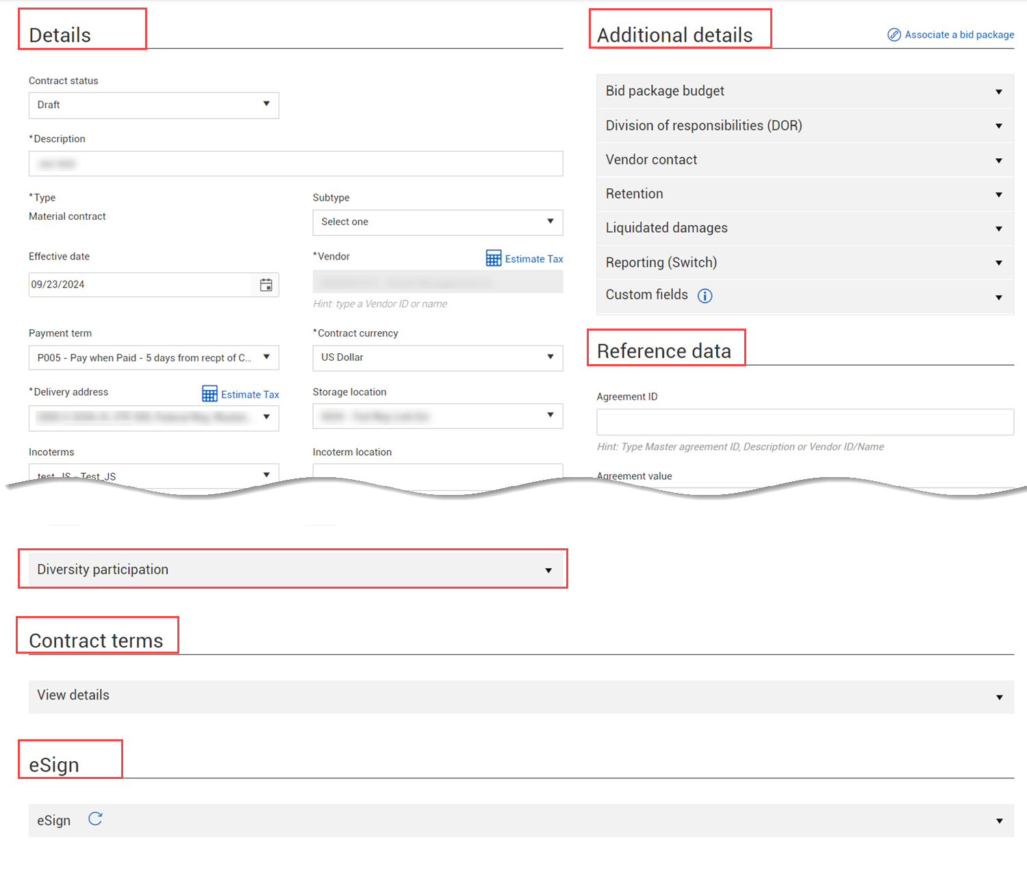Click the Agreement ID input field

click(x=804, y=422)
